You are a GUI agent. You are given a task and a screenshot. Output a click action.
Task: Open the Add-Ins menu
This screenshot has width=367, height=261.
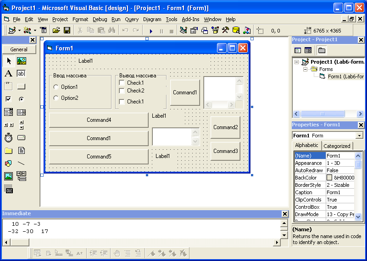(x=190, y=19)
